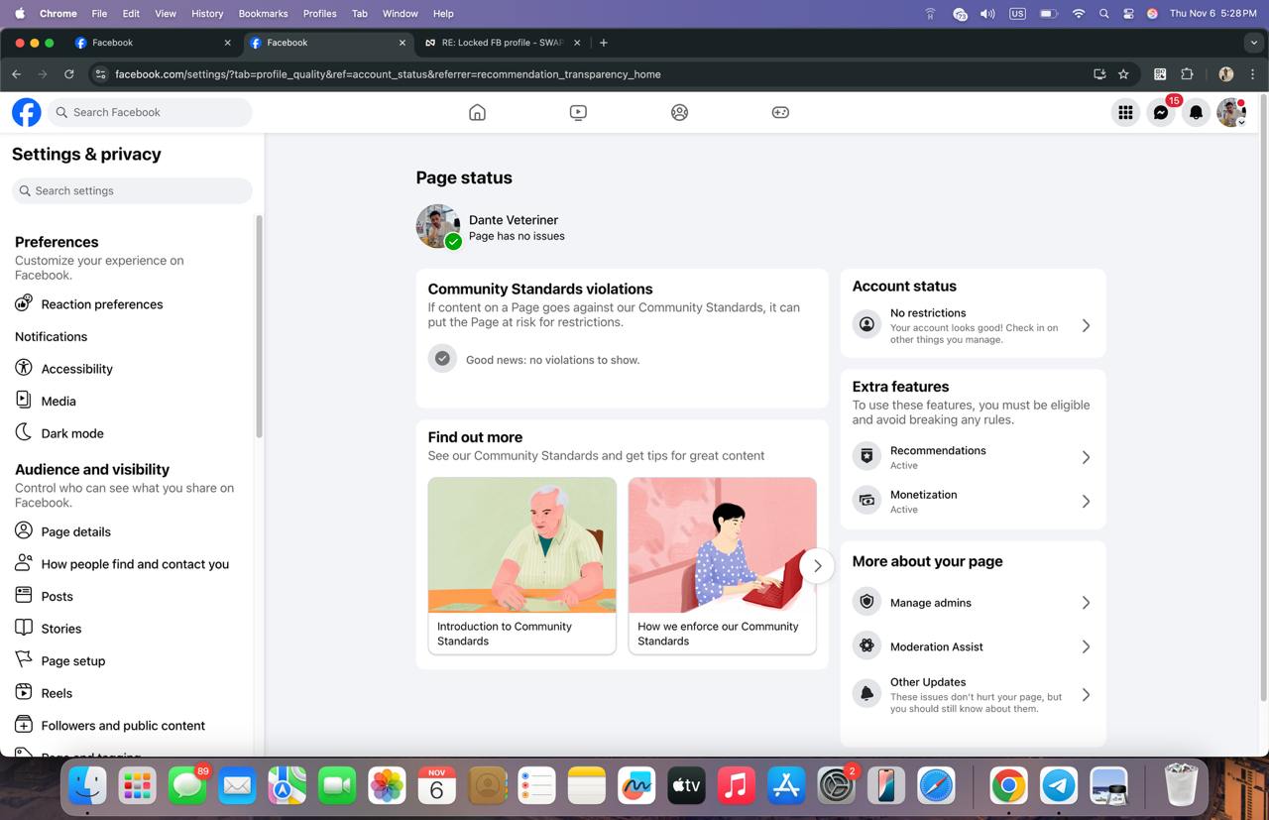Click the Reaction preferences icon
1269x820 pixels.
pyautogui.click(x=24, y=303)
